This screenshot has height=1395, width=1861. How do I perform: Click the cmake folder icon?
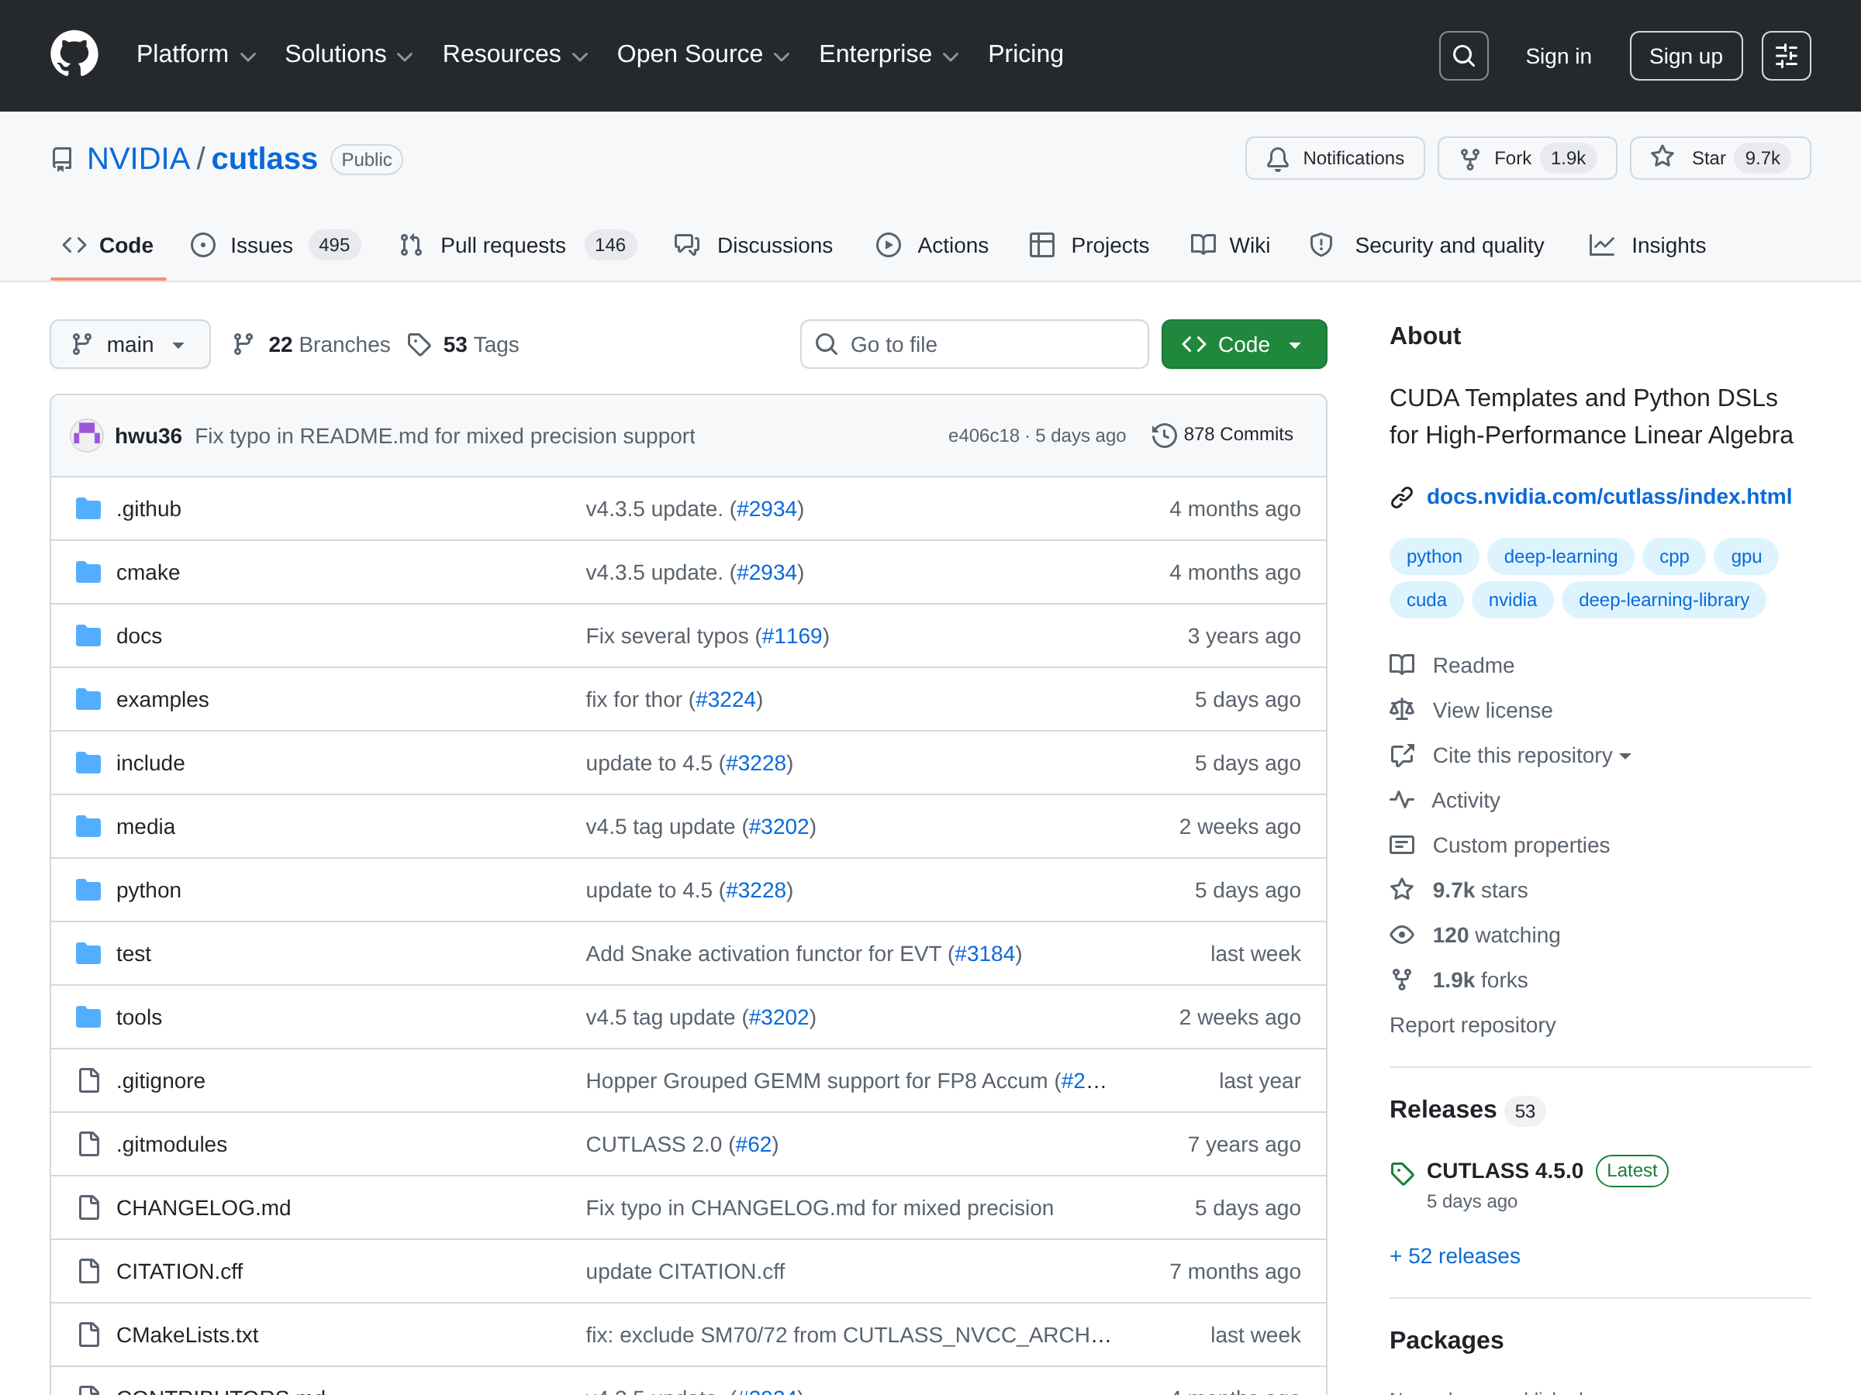click(88, 573)
